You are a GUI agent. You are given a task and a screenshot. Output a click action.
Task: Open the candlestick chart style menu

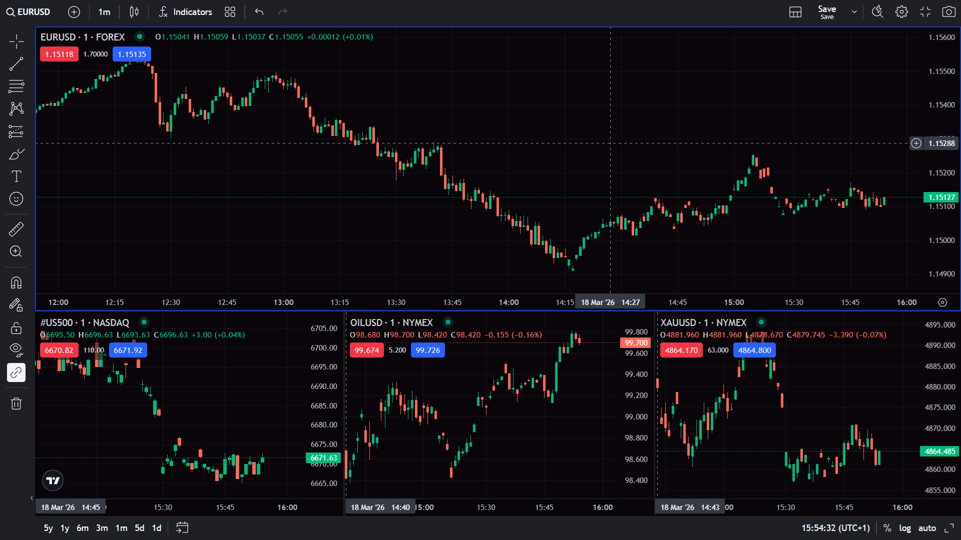pyautogui.click(x=134, y=12)
